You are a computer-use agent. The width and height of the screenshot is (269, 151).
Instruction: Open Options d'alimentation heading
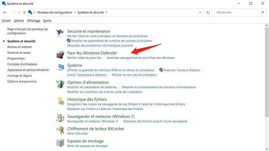pyautogui.click(x=88, y=82)
